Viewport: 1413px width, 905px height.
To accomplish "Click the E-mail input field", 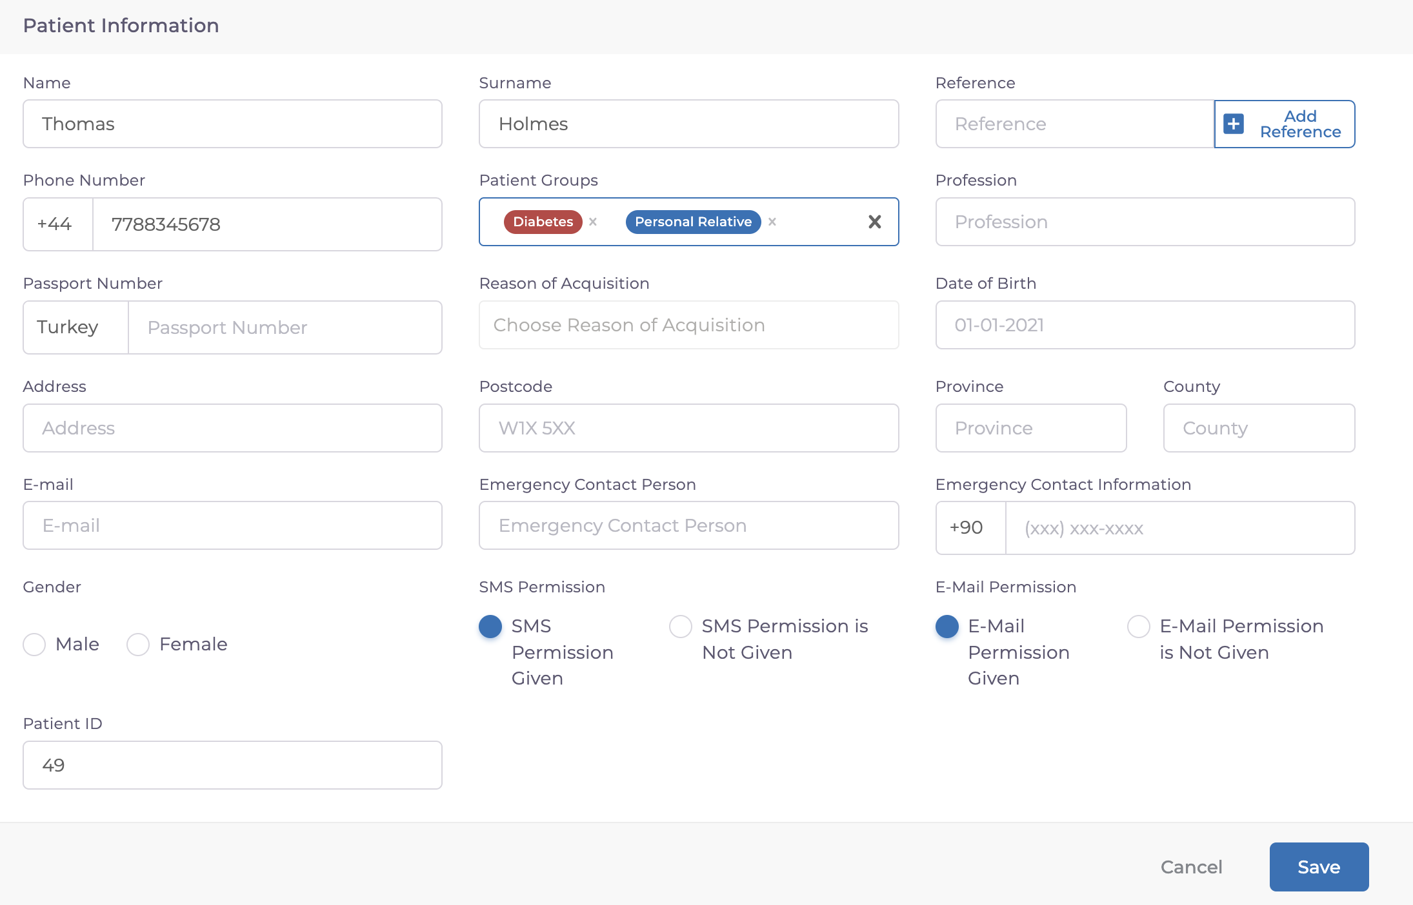I will [232, 525].
